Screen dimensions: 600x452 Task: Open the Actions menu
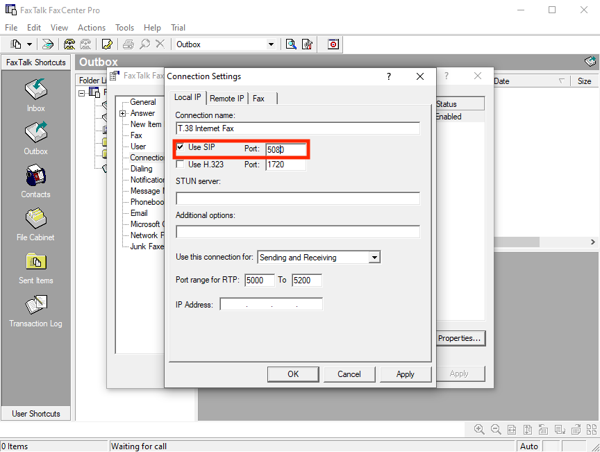click(x=92, y=28)
